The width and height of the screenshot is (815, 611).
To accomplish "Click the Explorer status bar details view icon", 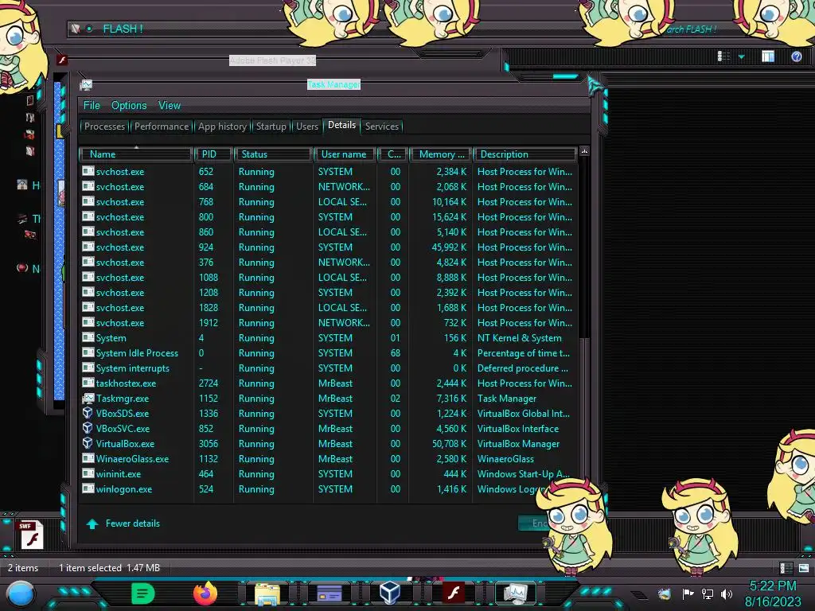I will (x=786, y=568).
